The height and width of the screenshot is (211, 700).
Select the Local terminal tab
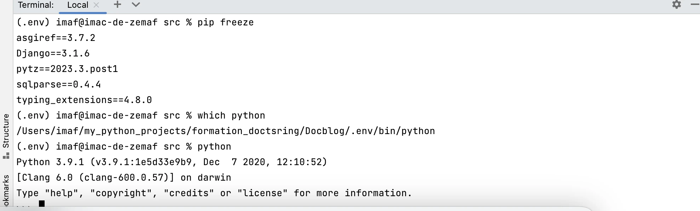coord(78,5)
